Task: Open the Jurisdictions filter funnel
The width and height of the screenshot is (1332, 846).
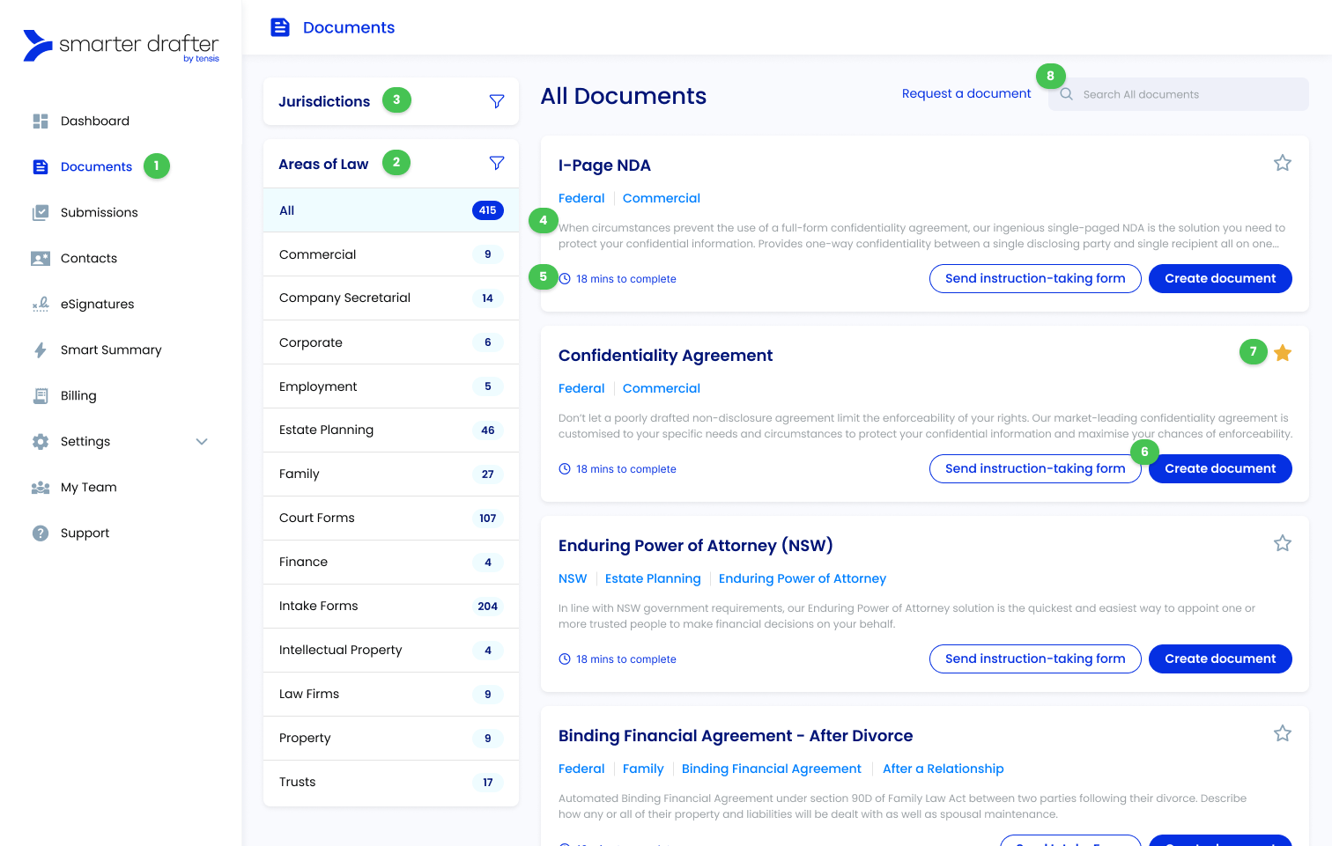Action: [x=497, y=100]
